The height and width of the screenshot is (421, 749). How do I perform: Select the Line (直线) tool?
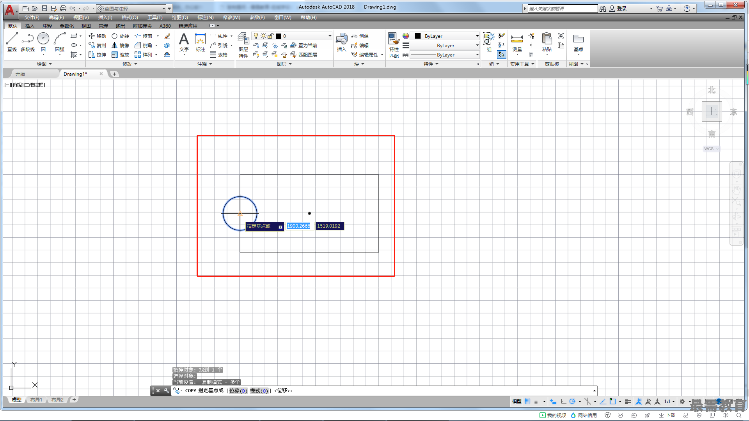(x=12, y=42)
